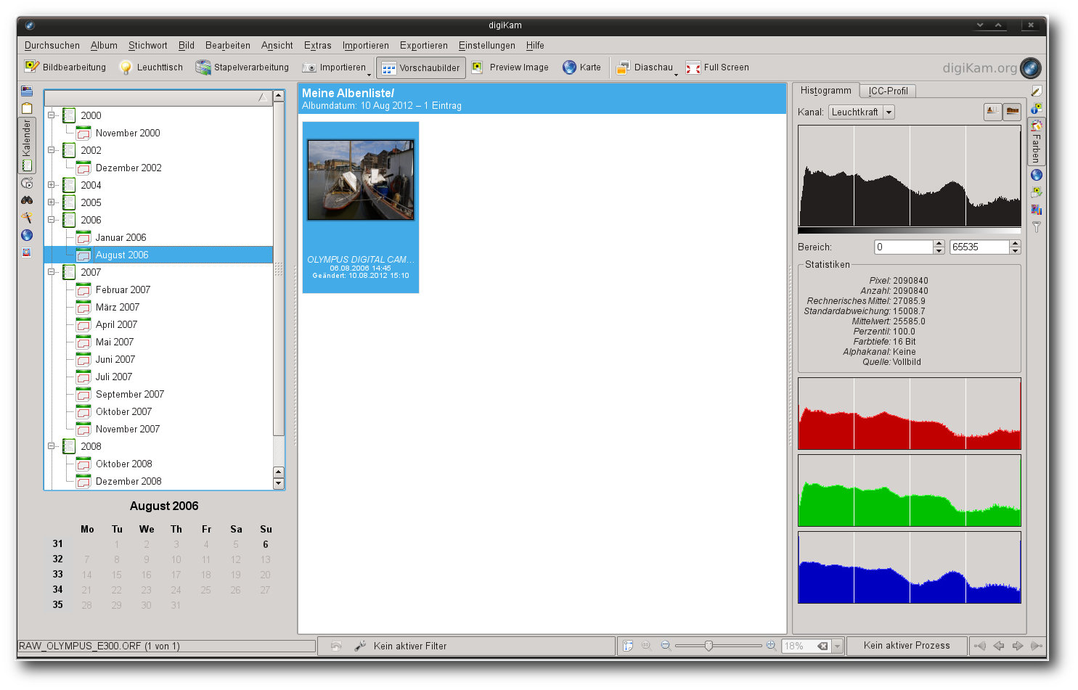Image resolution: width=1078 pixels, height=690 pixels.
Task: Visit the digiKam.org logo link
Action: (992, 68)
